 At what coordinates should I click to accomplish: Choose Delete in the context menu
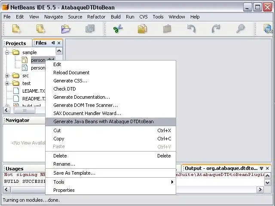point(110,156)
